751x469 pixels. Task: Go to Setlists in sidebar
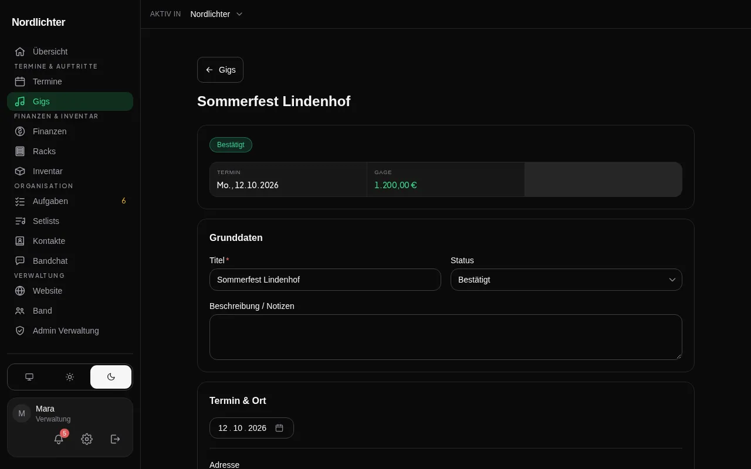(x=70, y=221)
